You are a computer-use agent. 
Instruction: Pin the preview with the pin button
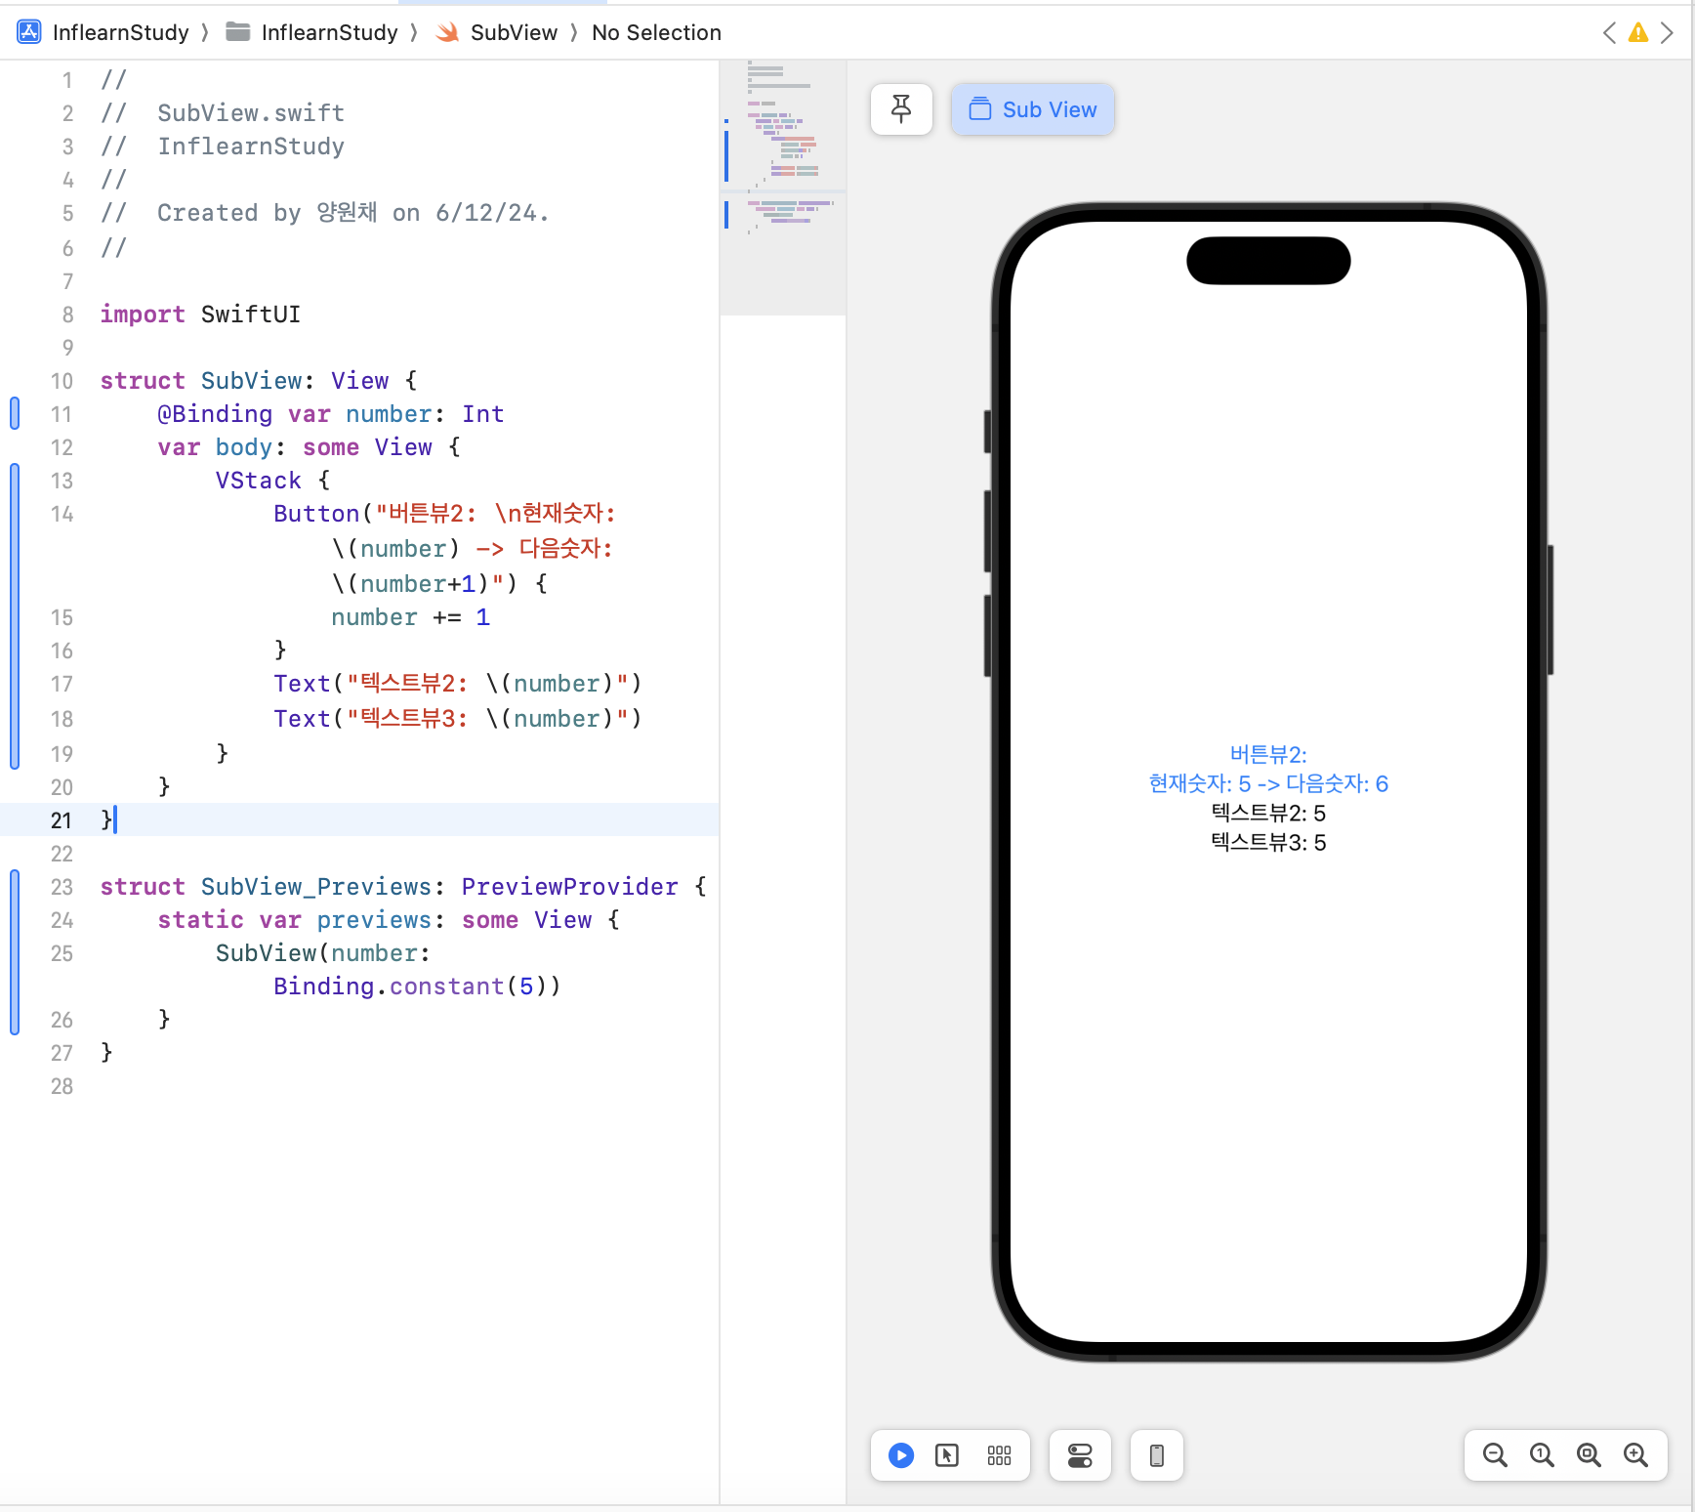(901, 109)
